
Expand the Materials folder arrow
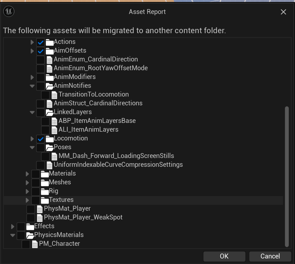click(x=27, y=174)
